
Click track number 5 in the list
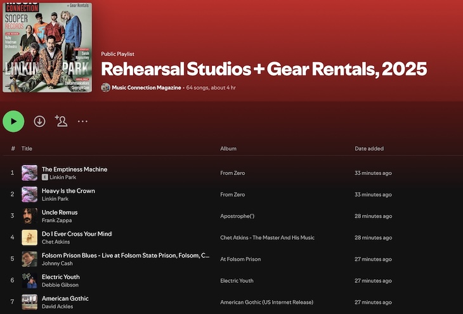click(13, 259)
